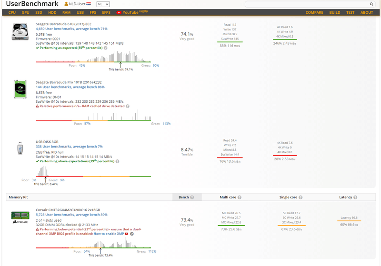Click 'Latency 66.6' value
The image size is (381, 266).
349,218
